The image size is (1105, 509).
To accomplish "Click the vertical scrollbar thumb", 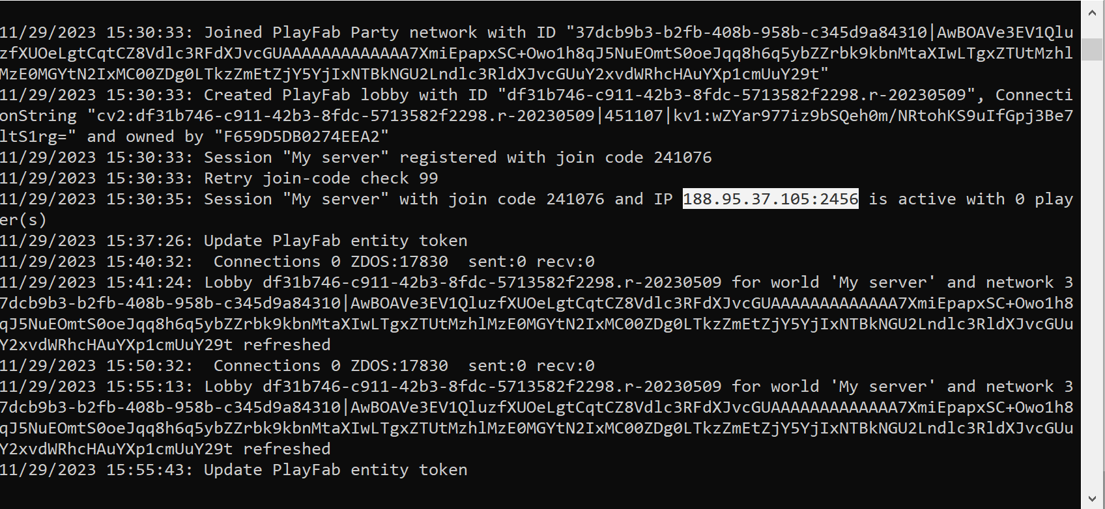I will [1092, 49].
